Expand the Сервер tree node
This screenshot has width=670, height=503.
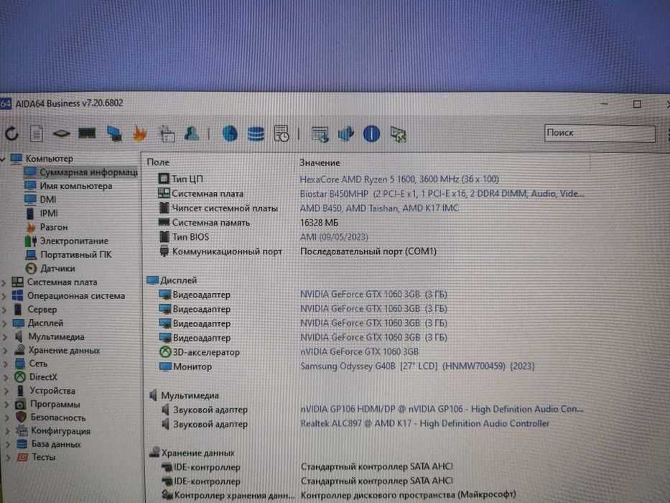tap(4, 310)
